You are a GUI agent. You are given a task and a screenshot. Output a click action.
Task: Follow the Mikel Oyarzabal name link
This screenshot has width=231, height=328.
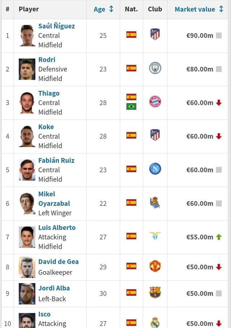point(54,199)
